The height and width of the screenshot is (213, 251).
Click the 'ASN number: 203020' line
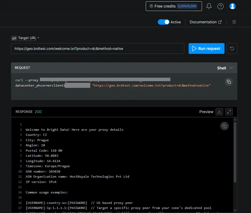click(43, 171)
